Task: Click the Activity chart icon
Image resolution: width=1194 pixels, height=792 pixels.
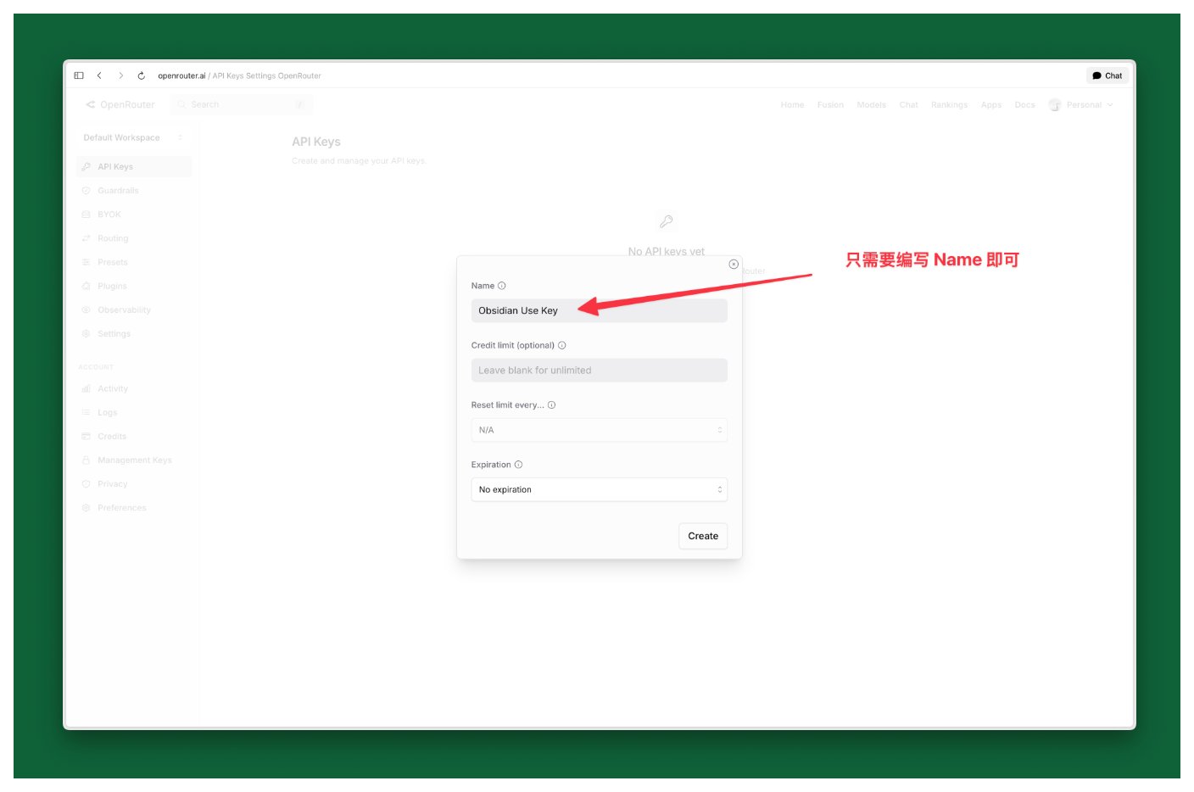Action: [x=86, y=388]
